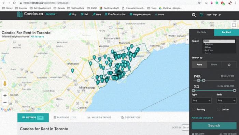Click the teal Search button

214,125
